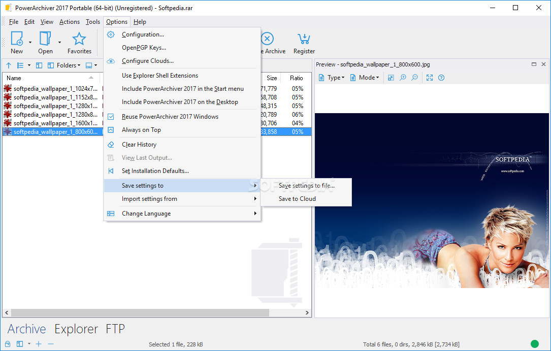This screenshot has width=551, height=351.
Task: Click the minus icon in status bar
Action: [x=51, y=344]
